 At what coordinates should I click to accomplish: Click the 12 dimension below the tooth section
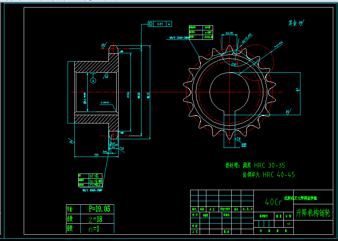tap(113, 147)
